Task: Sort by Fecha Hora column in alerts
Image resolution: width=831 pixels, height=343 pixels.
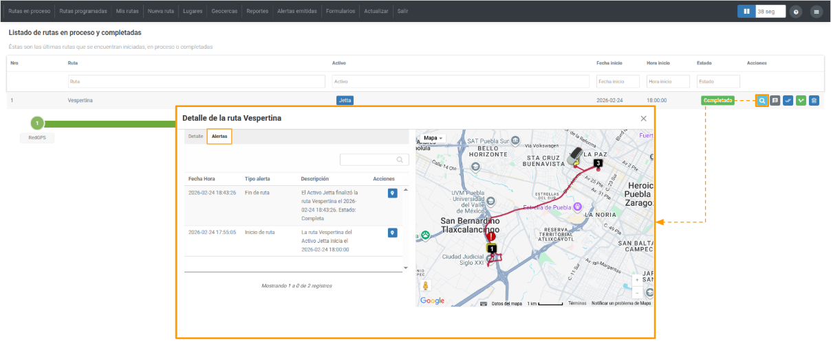Action: [202, 178]
